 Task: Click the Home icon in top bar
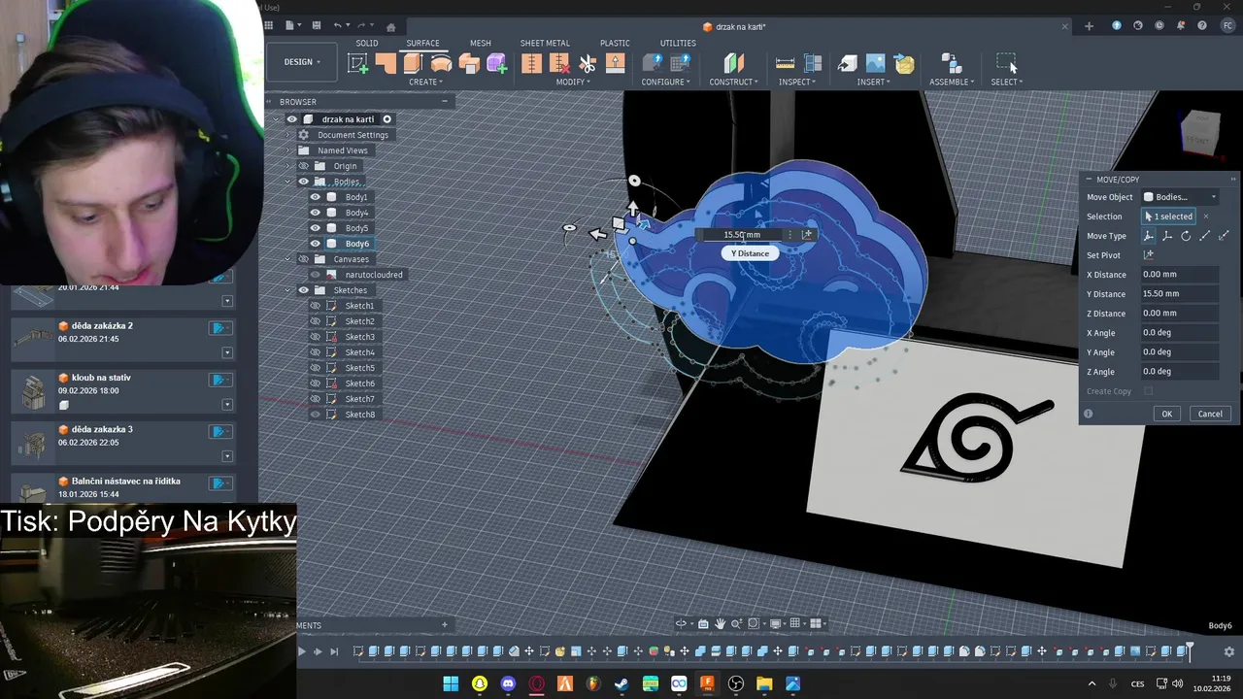click(390, 27)
